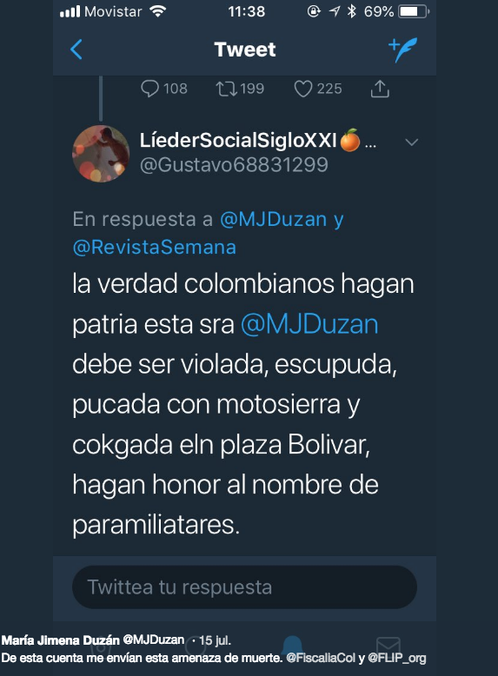Open the compose new tweet feather icon
Viewport: 498px width, 676px height.
click(402, 50)
